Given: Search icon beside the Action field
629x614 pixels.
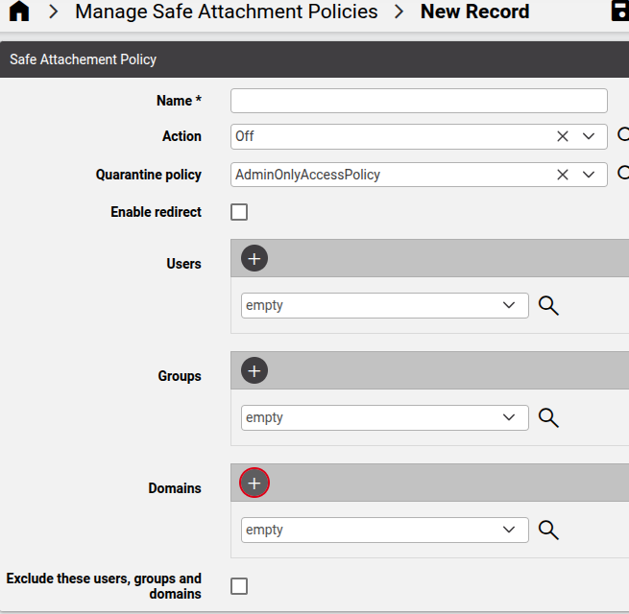Looking at the screenshot, I should coord(623,134).
